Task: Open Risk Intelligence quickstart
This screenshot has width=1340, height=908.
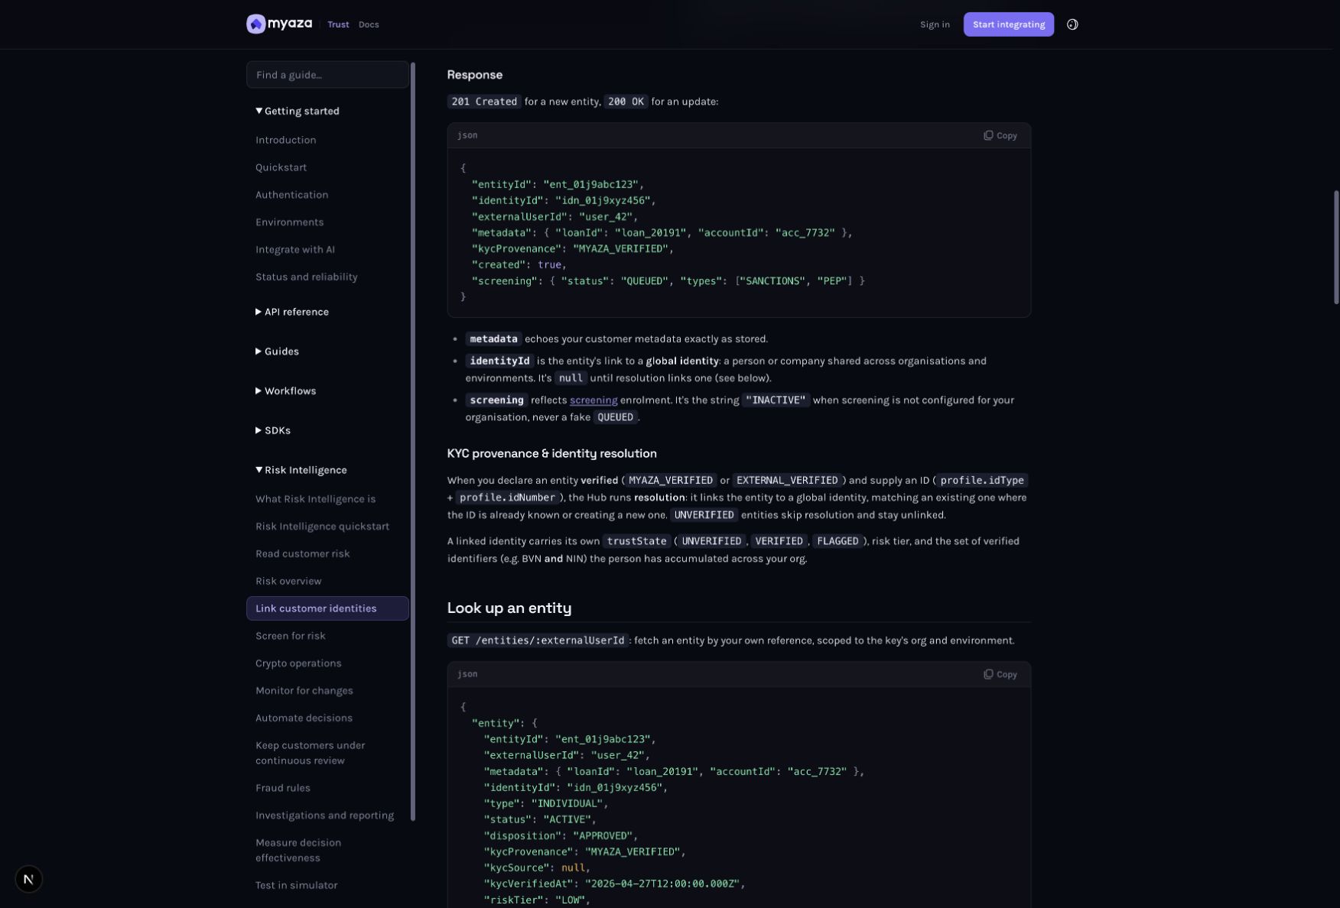Action: (x=323, y=527)
